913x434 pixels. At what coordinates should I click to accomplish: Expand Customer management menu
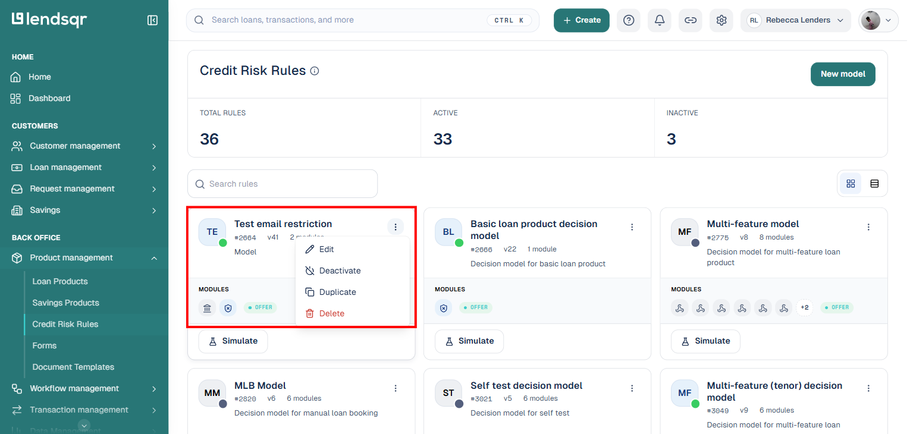tap(84, 146)
